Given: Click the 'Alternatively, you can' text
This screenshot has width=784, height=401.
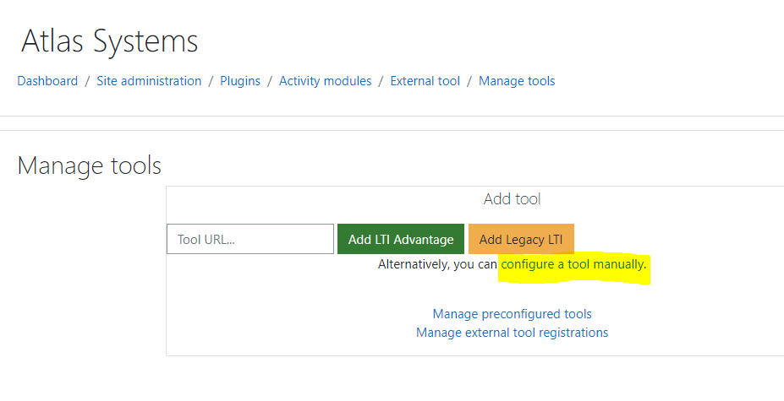Looking at the screenshot, I should point(437,264).
